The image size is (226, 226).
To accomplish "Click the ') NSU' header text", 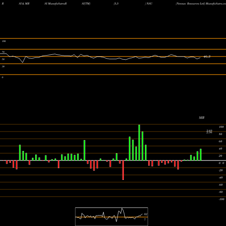I will pyautogui.click(x=149, y=4).
